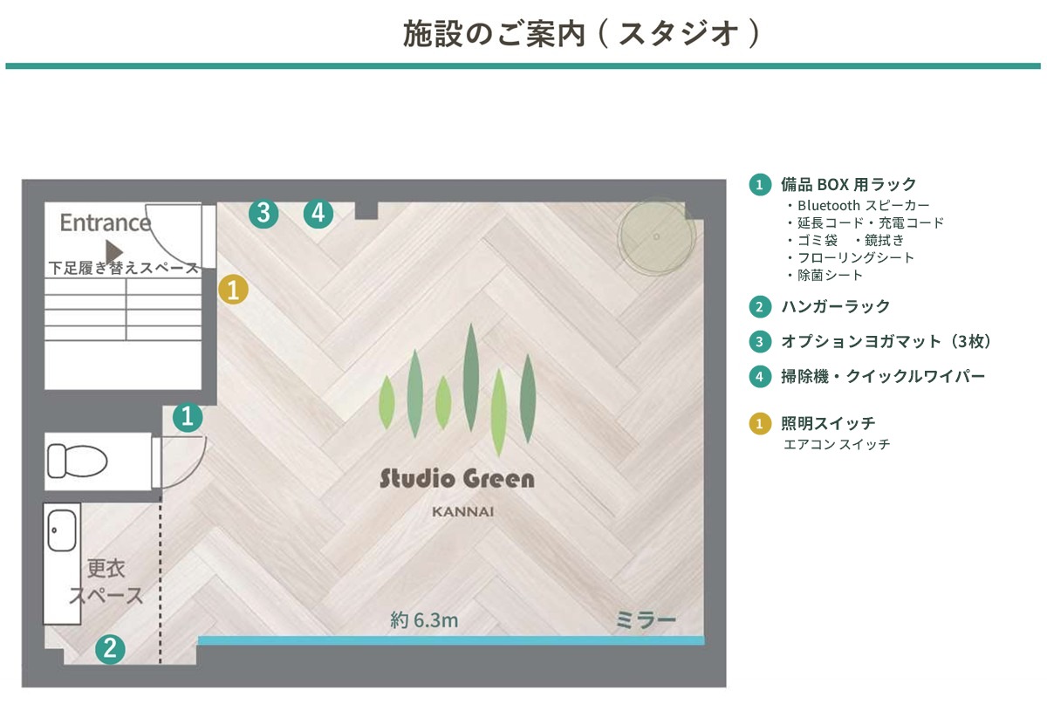Click the Entrance label
The height and width of the screenshot is (704, 1047).
[106, 222]
